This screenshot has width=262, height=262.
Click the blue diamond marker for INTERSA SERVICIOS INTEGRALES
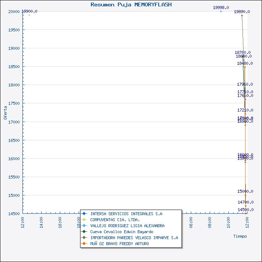(84, 214)
